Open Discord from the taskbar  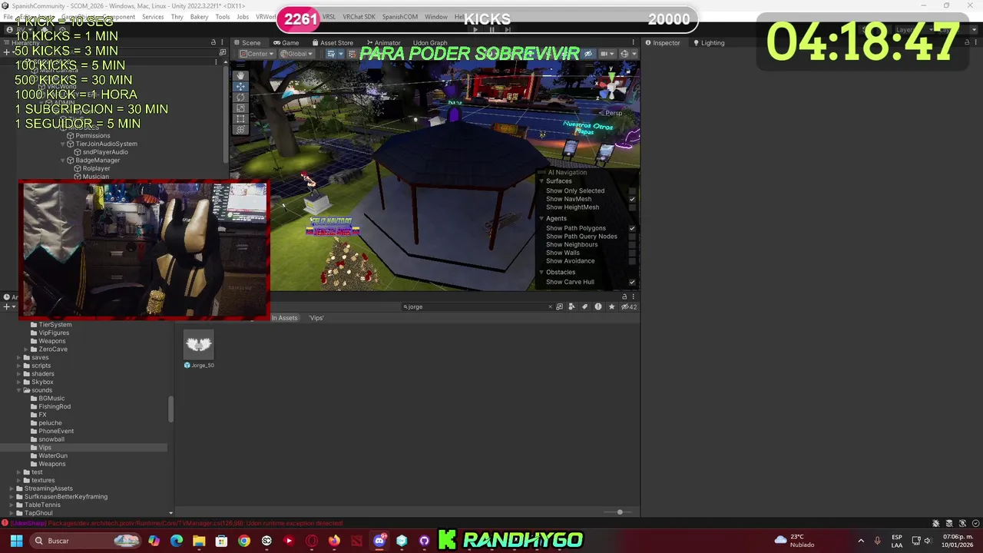pos(379,541)
